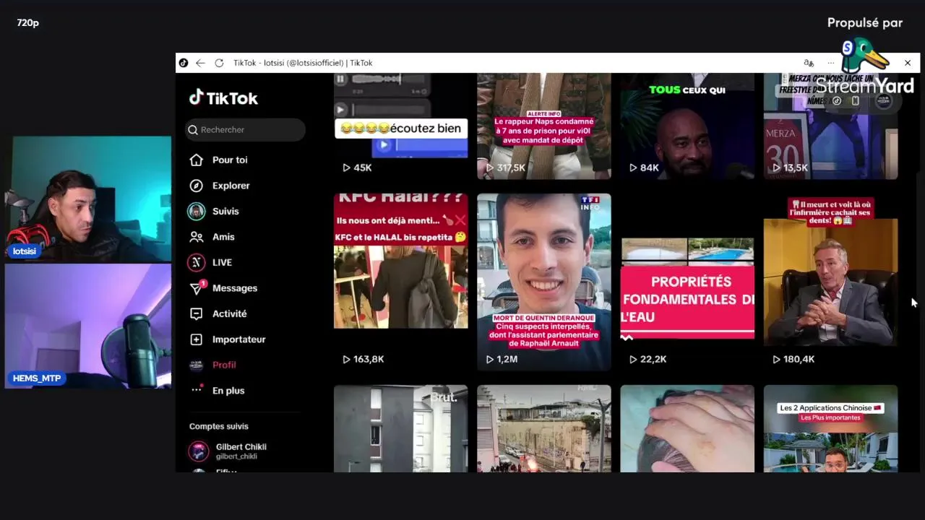Open the followed account Gilbert Chikli
The image size is (925, 520).
(241, 447)
